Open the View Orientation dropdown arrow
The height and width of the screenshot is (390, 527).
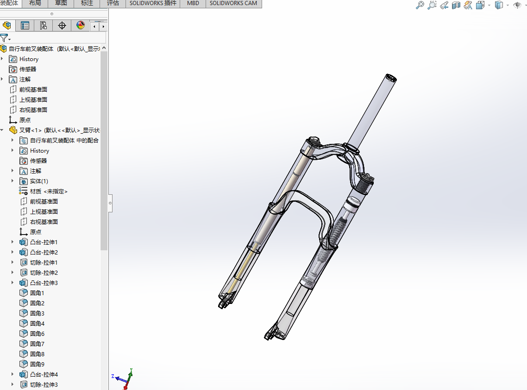coord(489,5)
